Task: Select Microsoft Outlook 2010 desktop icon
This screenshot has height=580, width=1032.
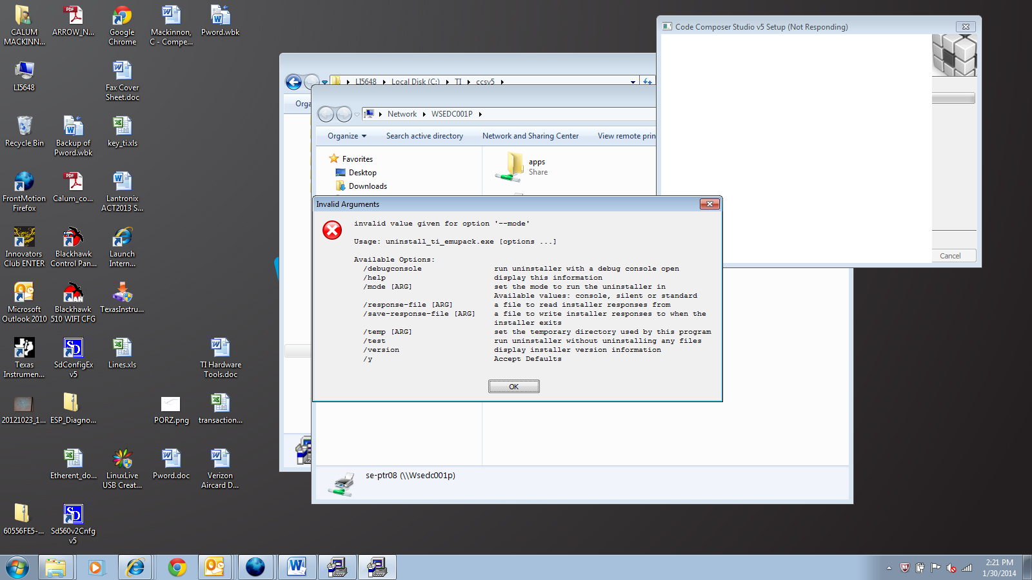Action: coord(24,302)
